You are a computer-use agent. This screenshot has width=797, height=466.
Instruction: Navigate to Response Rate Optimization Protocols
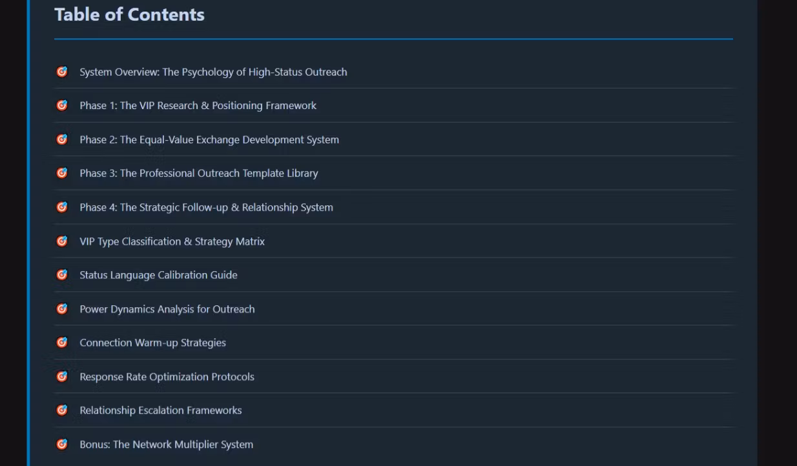tap(167, 377)
